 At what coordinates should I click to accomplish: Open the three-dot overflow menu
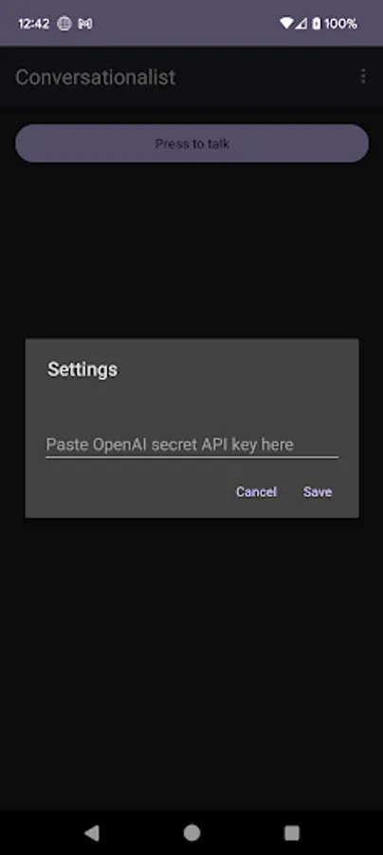(x=363, y=76)
